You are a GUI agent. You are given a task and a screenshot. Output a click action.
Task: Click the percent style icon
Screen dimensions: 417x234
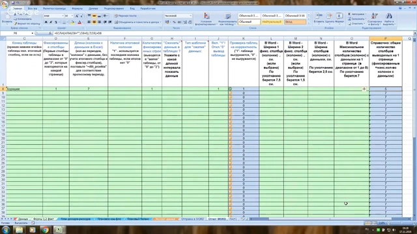tap(174, 22)
